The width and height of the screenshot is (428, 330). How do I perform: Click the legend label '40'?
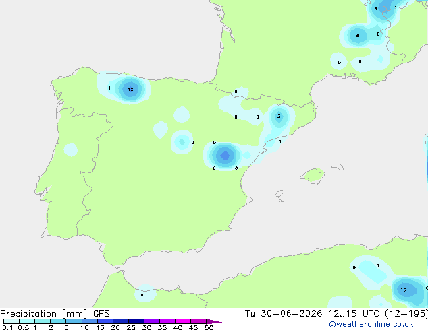pyautogui.click(x=178, y=327)
